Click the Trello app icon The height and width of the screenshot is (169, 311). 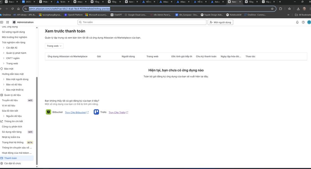pyautogui.click(x=96, y=112)
